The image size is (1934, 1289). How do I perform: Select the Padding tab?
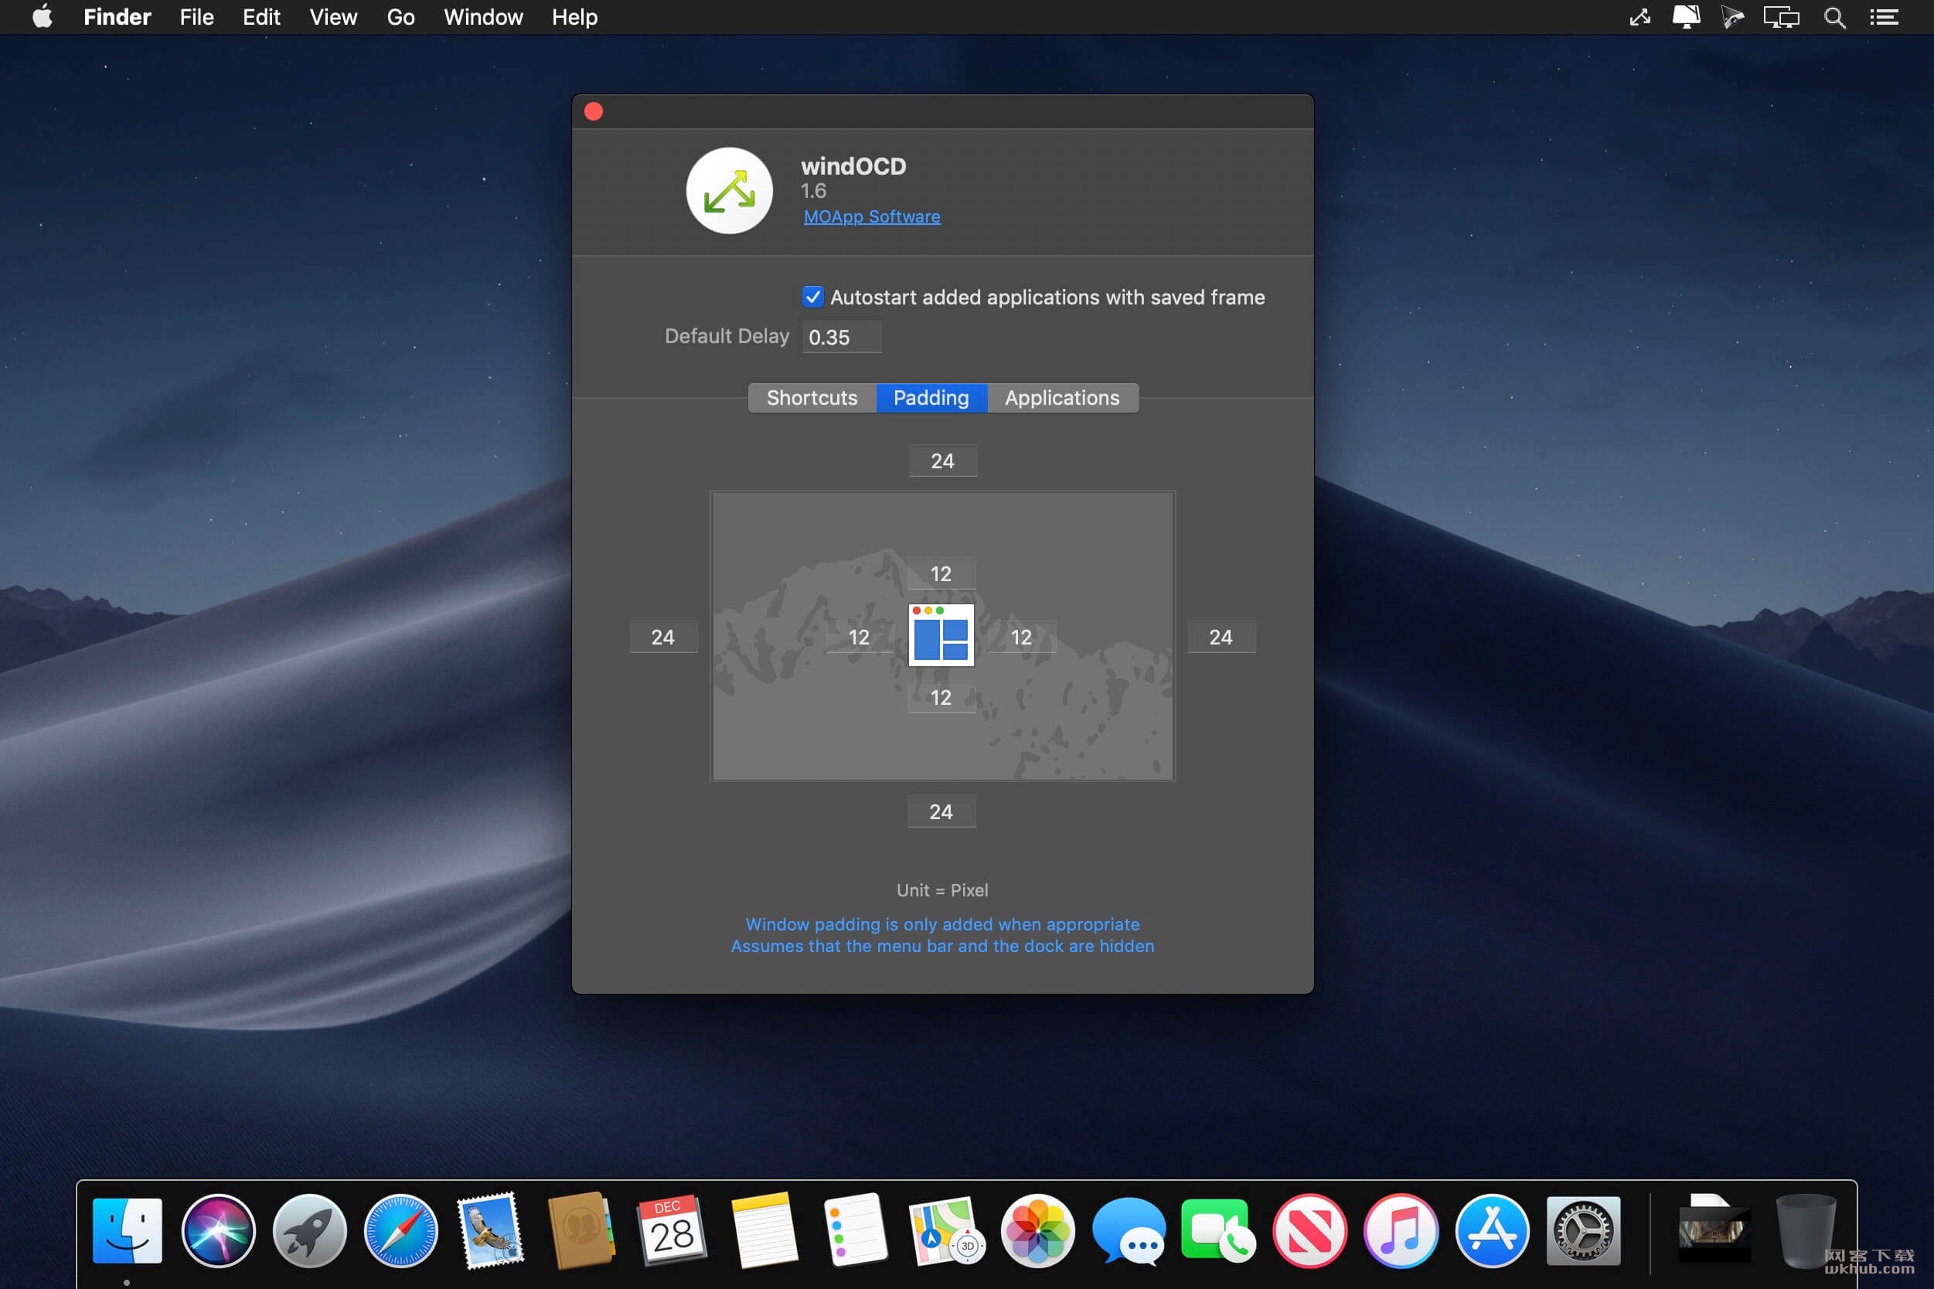coord(931,398)
